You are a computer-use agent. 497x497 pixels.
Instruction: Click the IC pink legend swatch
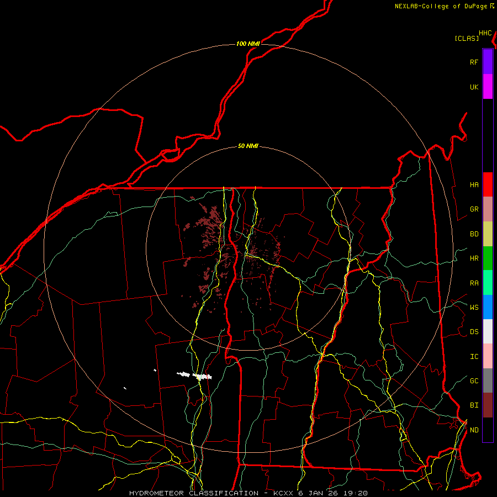(x=488, y=356)
